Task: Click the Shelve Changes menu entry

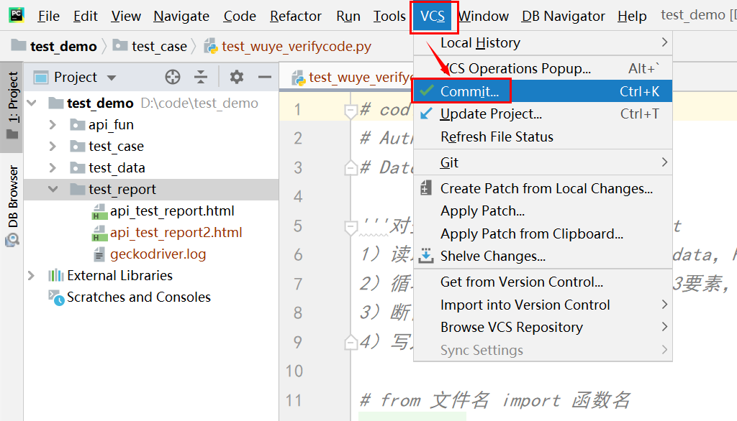Action: [492, 256]
